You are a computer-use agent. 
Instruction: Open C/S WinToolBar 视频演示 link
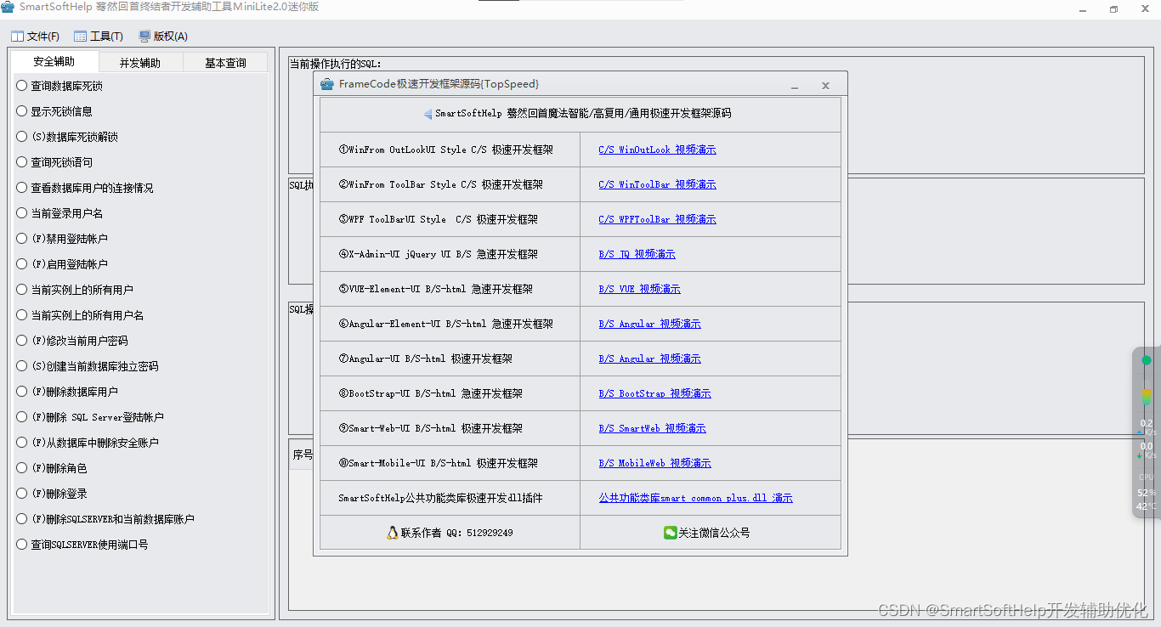click(657, 184)
